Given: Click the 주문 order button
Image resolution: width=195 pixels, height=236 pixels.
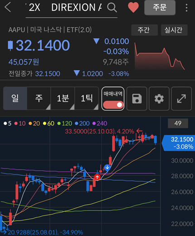Looking at the screenshot, I should pos(160,7).
